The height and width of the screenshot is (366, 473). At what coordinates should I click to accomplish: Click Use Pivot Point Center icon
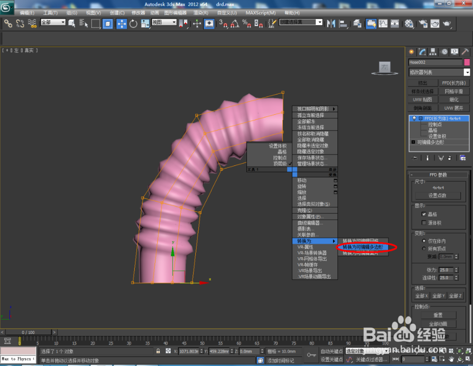pyautogui.click(x=183, y=24)
